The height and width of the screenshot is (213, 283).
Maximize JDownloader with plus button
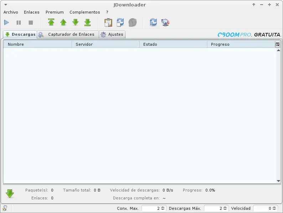269,5
